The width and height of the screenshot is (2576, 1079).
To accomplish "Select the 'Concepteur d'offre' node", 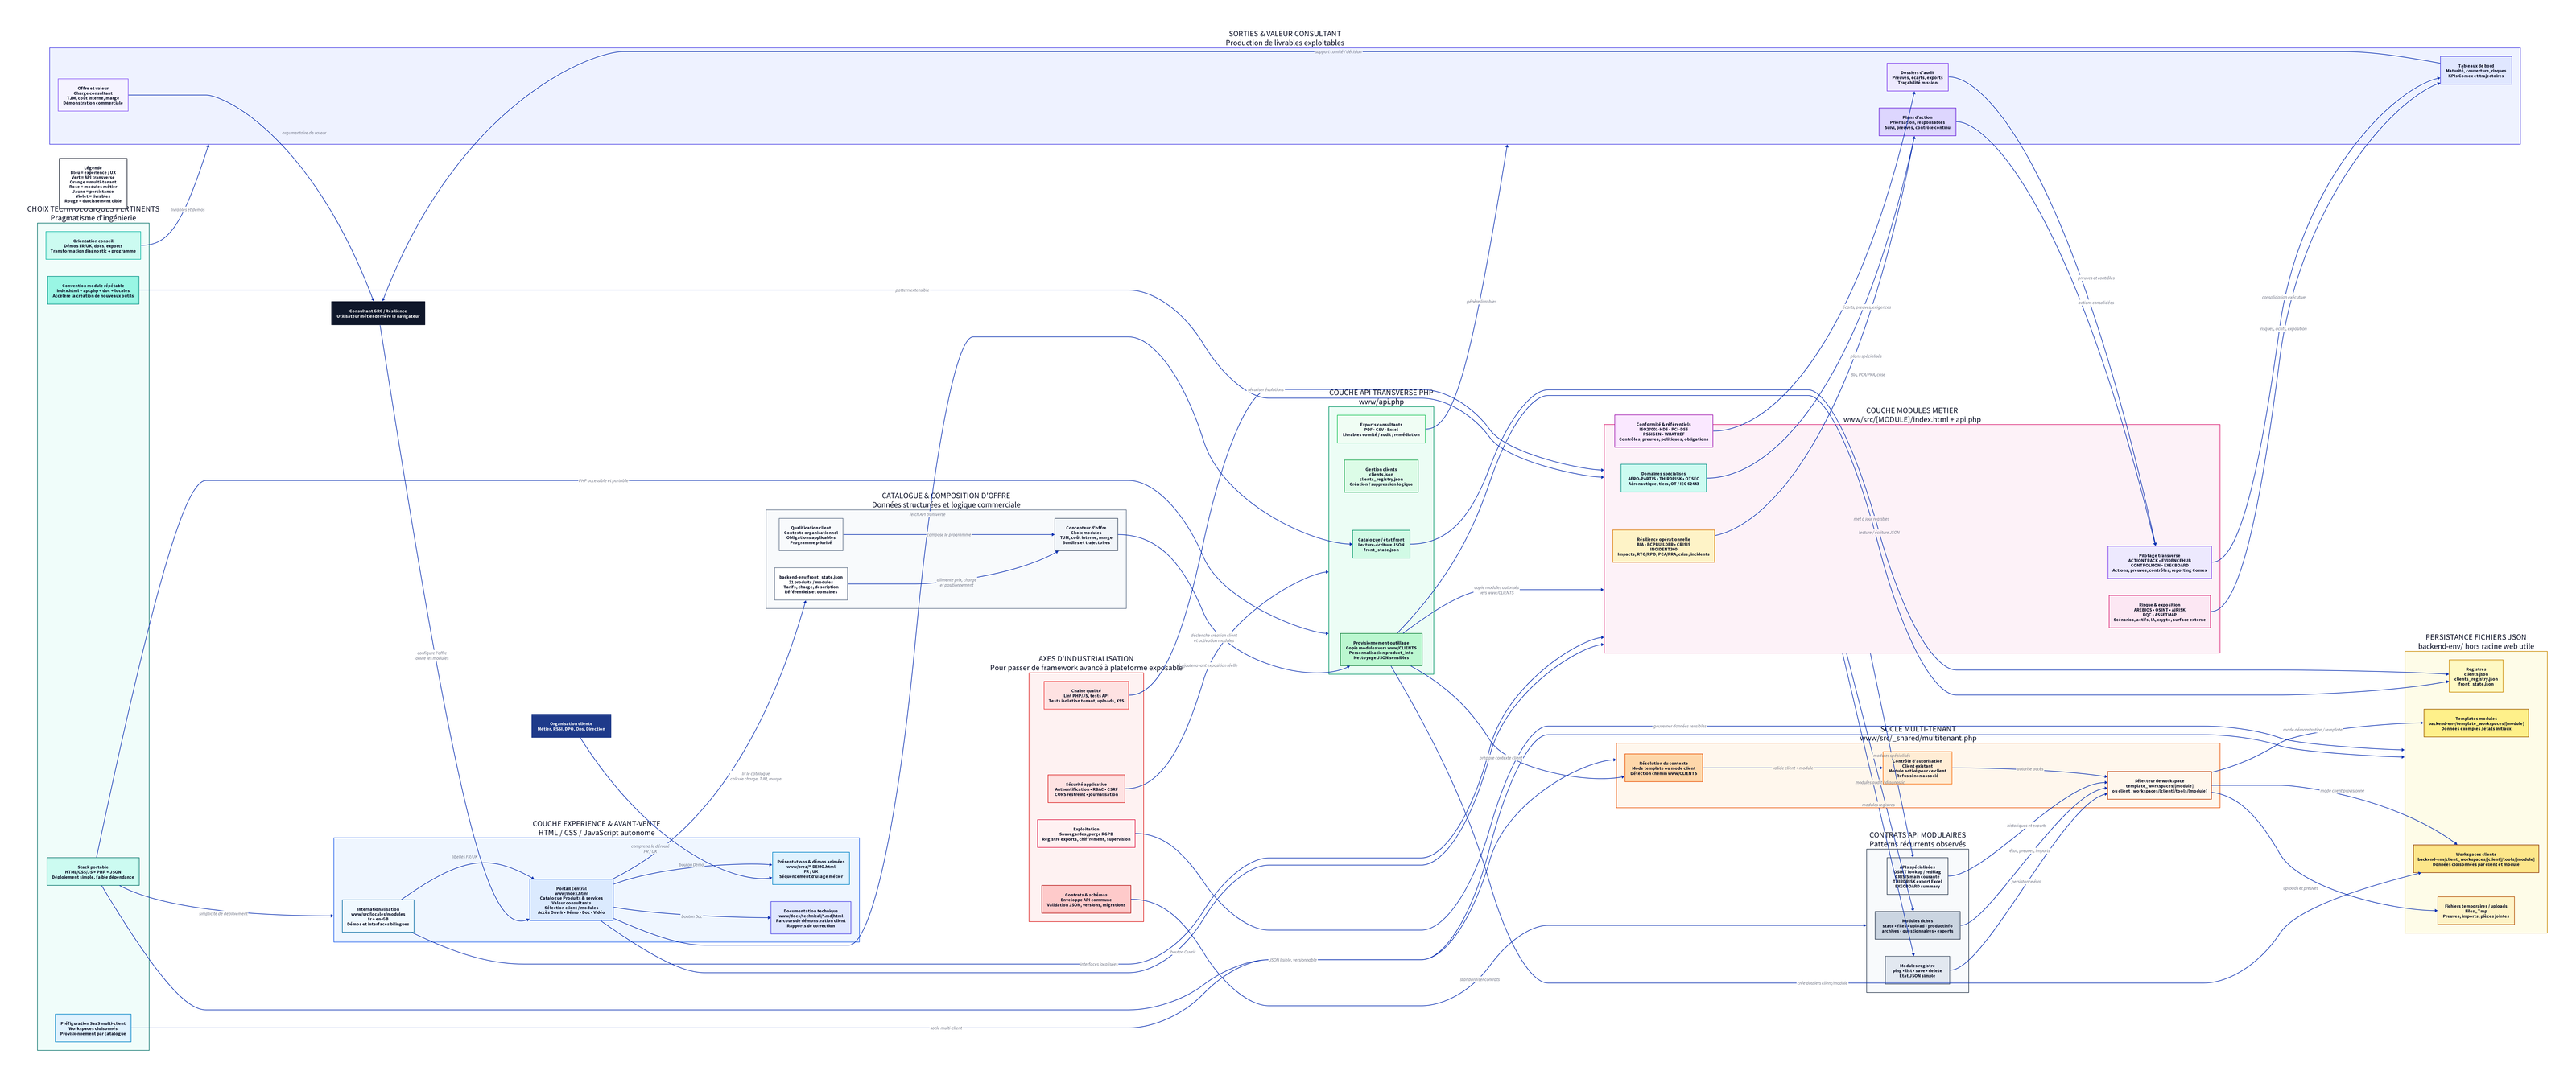I will [1086, 534].
